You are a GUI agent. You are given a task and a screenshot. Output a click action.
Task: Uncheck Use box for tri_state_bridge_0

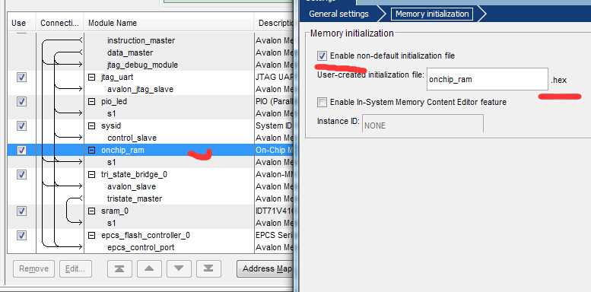click(x=21, y=174)
